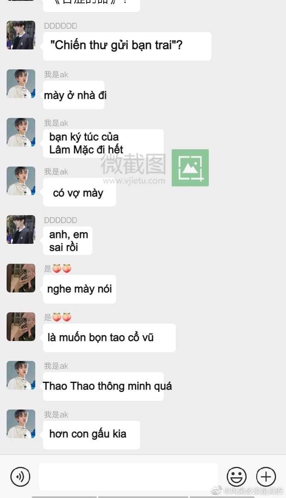Click the message text input field
Screen dimensions: 286x498
128,476
